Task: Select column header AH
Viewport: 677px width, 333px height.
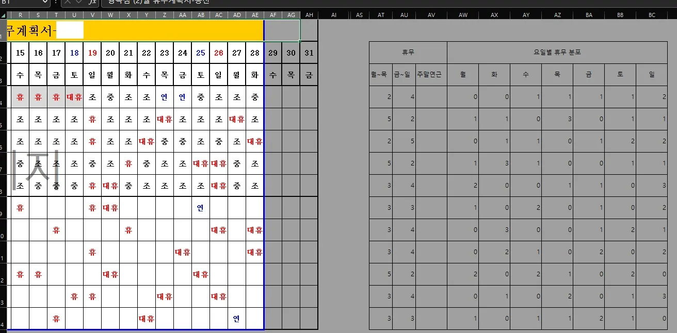Action: pyautogui.click(x=309, y=15)
